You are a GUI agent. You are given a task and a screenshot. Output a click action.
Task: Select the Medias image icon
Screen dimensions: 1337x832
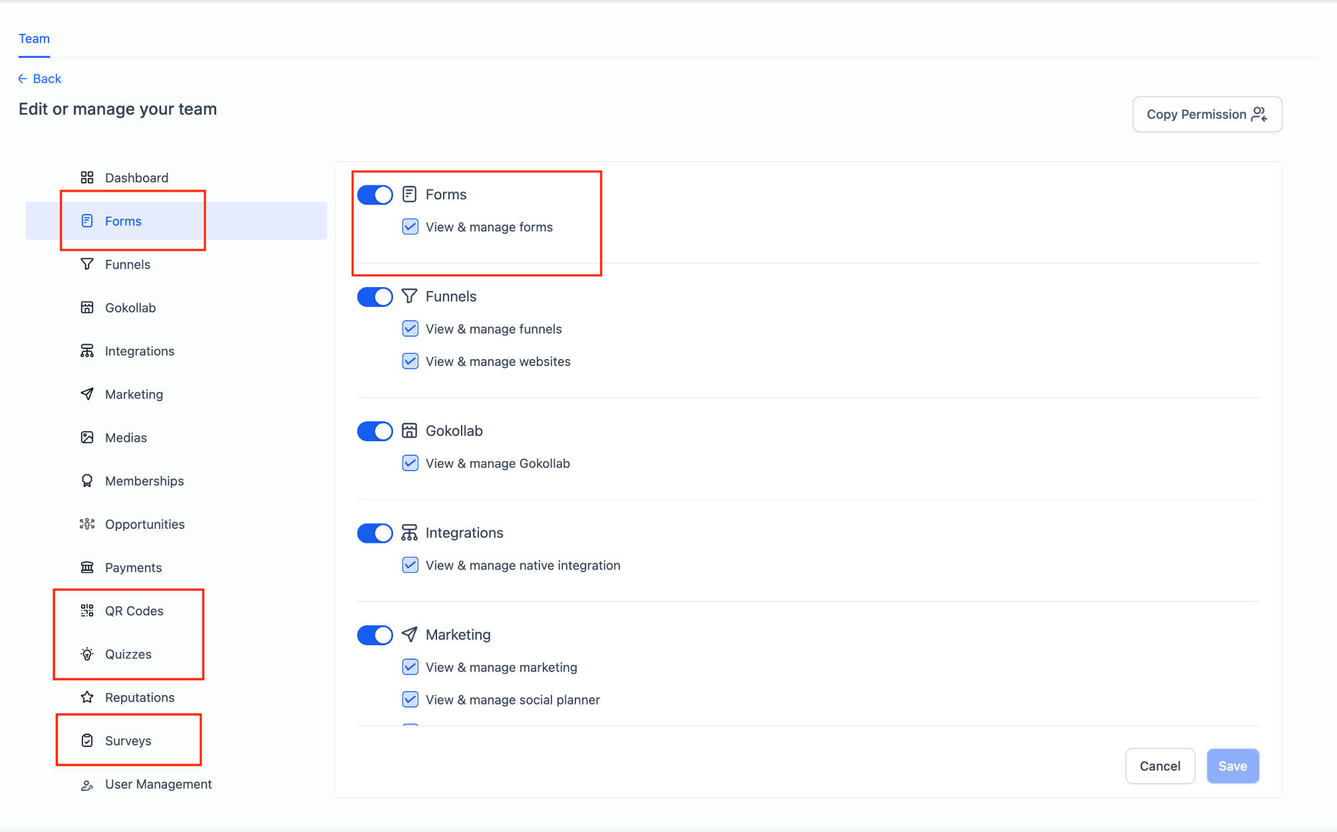pos(87,437)
